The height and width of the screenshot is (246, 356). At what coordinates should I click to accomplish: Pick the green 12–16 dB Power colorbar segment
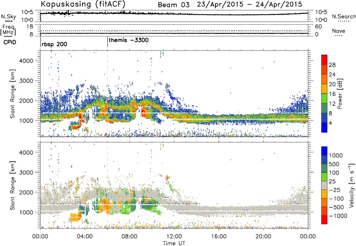324,99
